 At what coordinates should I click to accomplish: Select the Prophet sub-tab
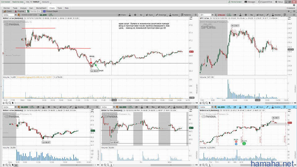[19, 11]
